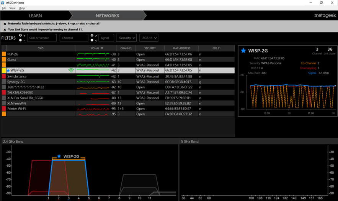Dismiss the Link Score channel 11 tip

coord(5,30)
